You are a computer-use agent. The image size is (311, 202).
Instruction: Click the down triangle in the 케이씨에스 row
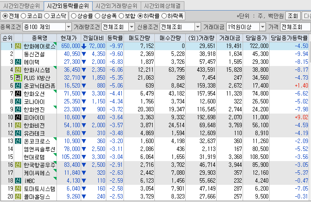[84, 173]
